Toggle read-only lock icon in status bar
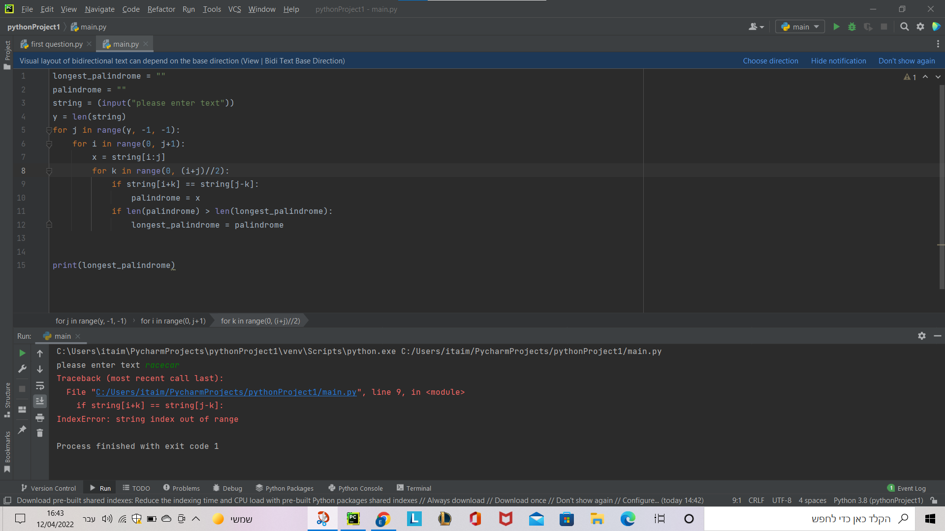Viewport: 945px width, 531px height. 934,501
